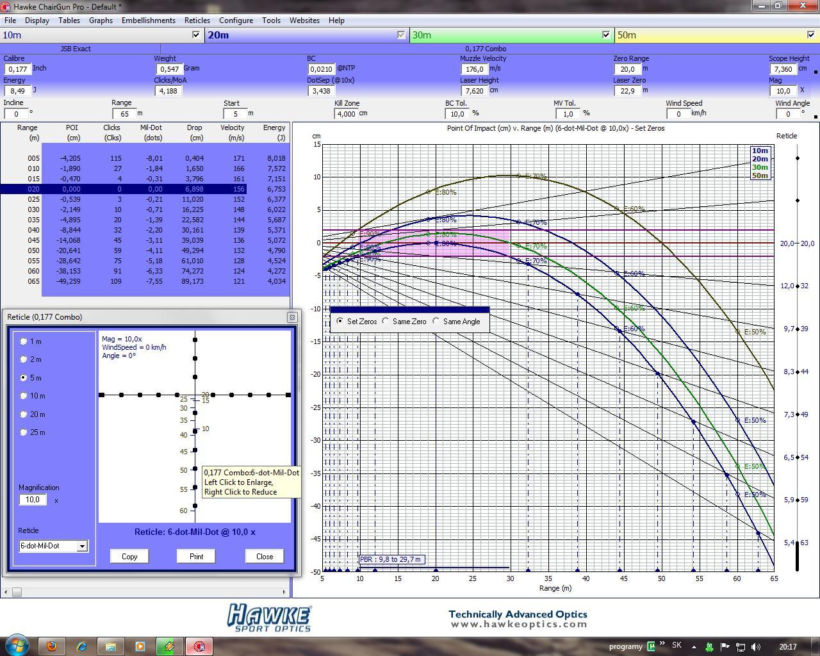
Task: Select the 10 m reticle step
Action: [x=24, y=396]
